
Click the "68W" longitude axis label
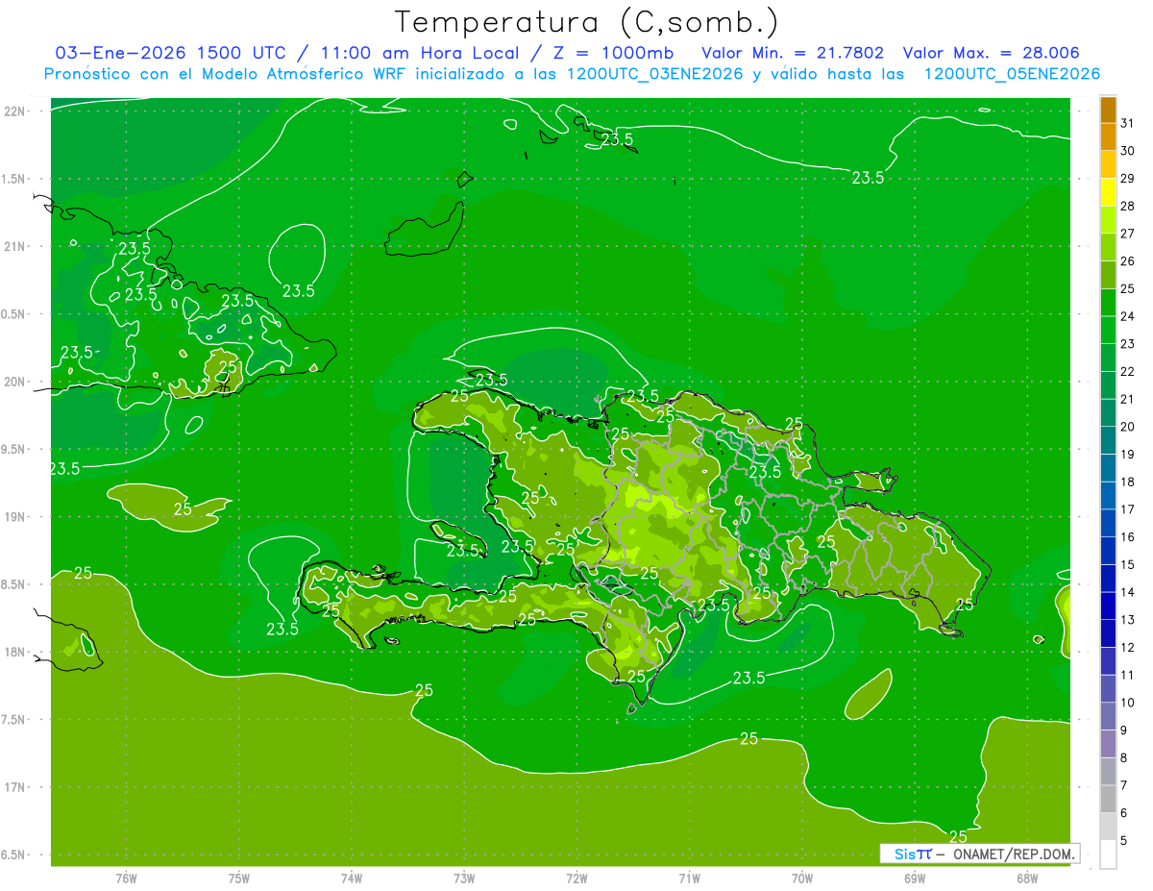pos(1027,879)
